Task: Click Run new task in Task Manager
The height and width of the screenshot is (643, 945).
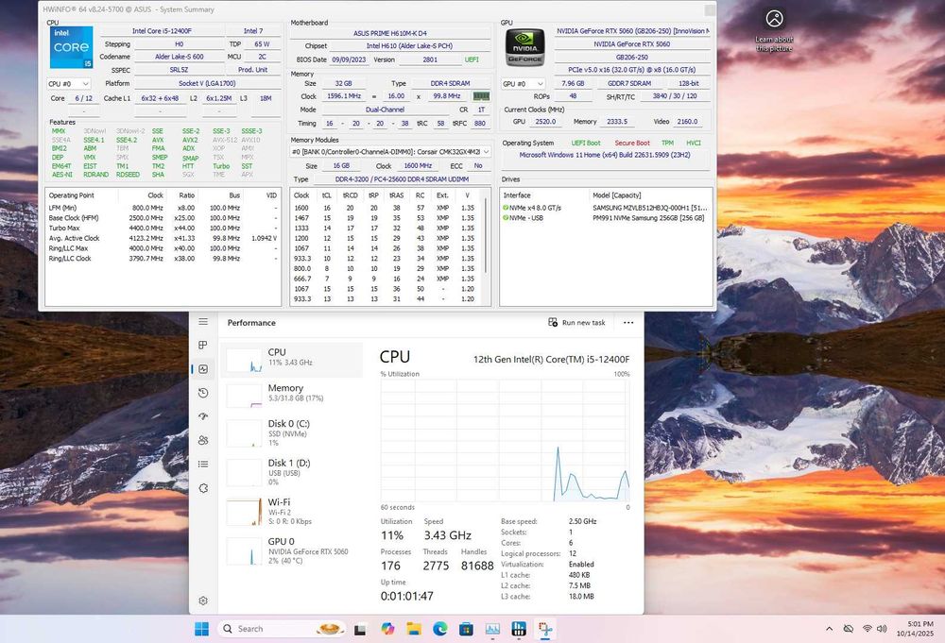Action: point(576,323)
